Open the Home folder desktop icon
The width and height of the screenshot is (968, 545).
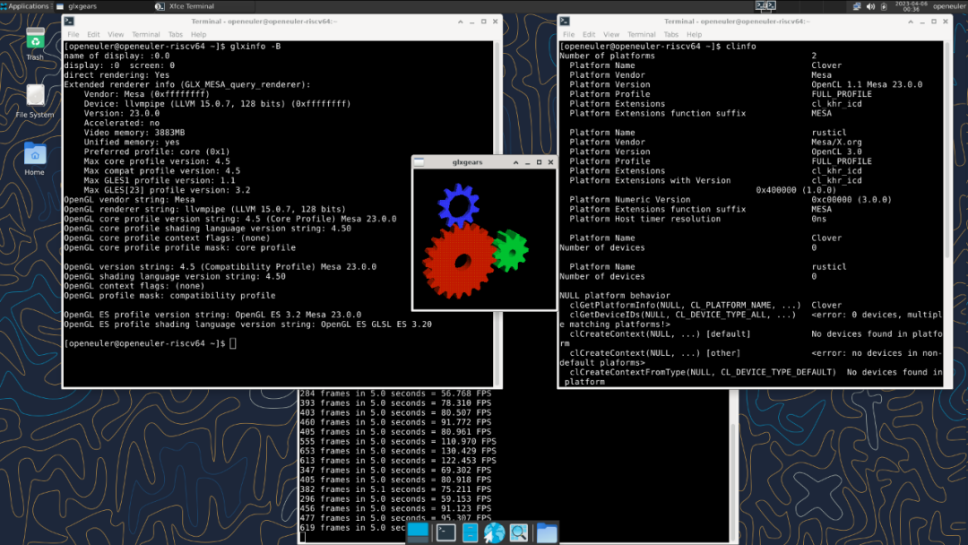[35, 154]
